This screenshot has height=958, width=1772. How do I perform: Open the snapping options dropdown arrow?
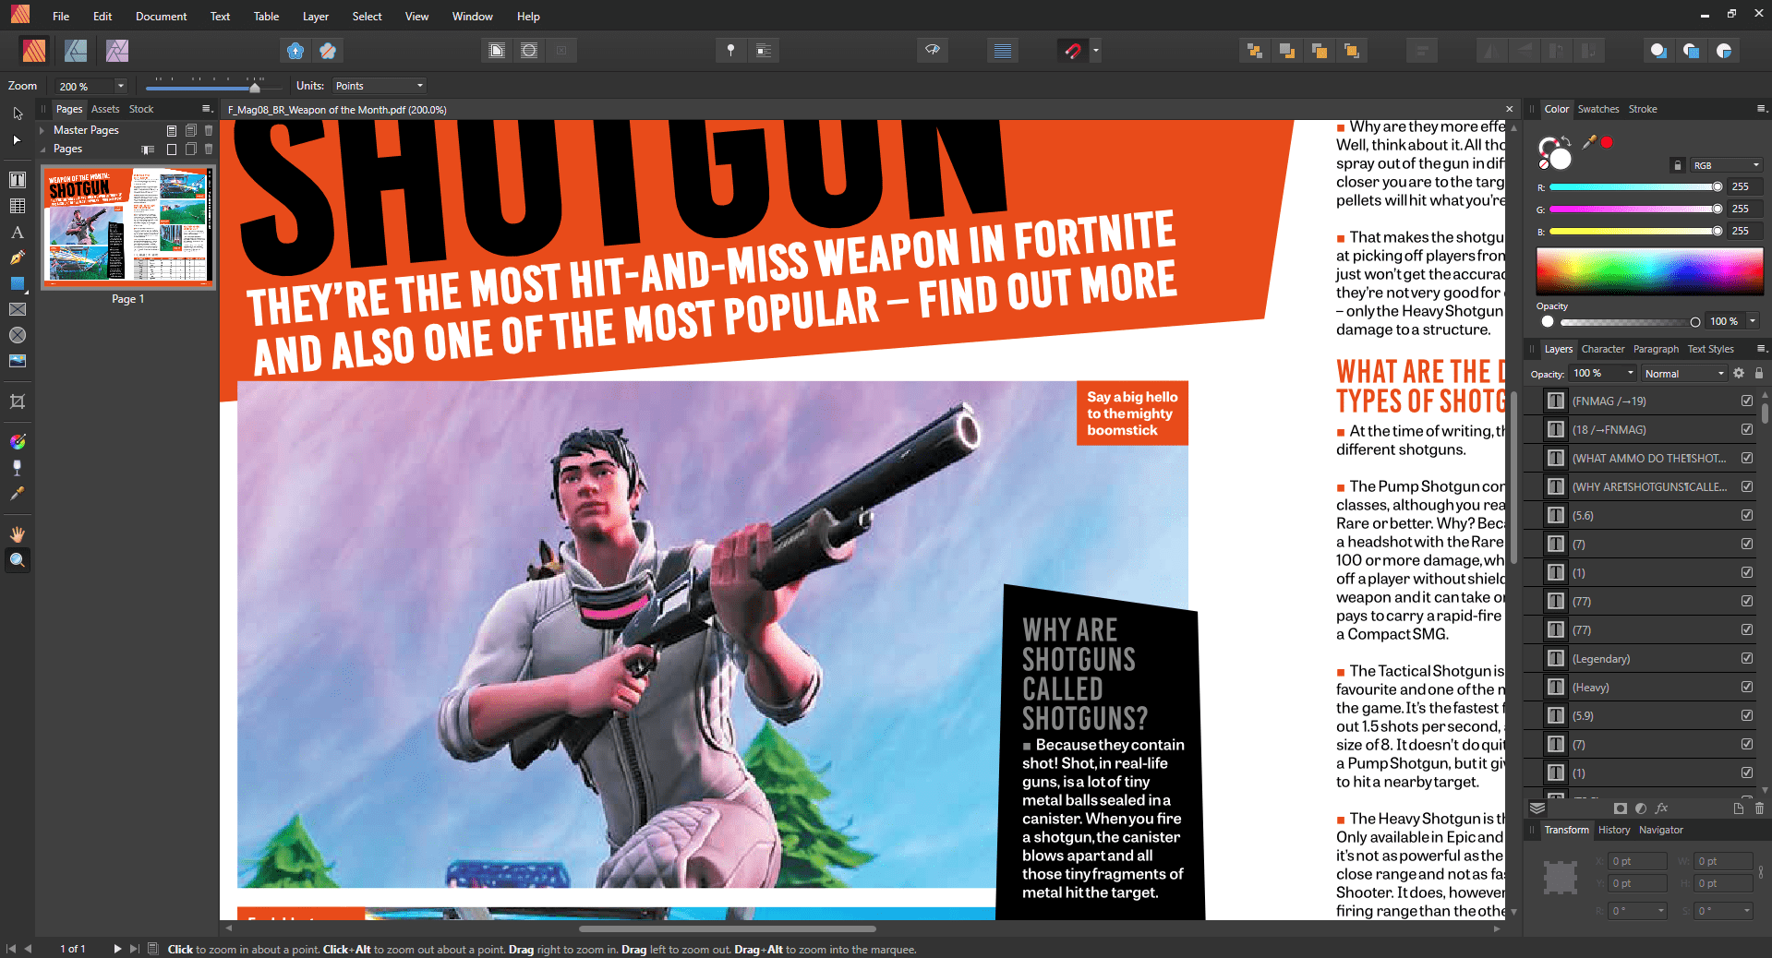(x=1095, y=51)
